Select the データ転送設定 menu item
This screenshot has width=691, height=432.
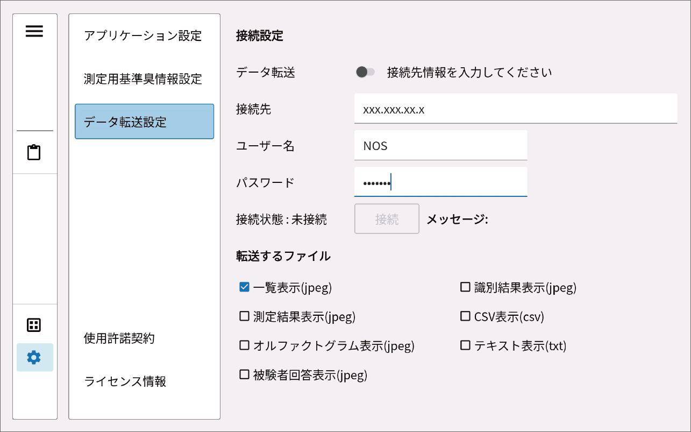pyautogui.click(x=144, y=122)
